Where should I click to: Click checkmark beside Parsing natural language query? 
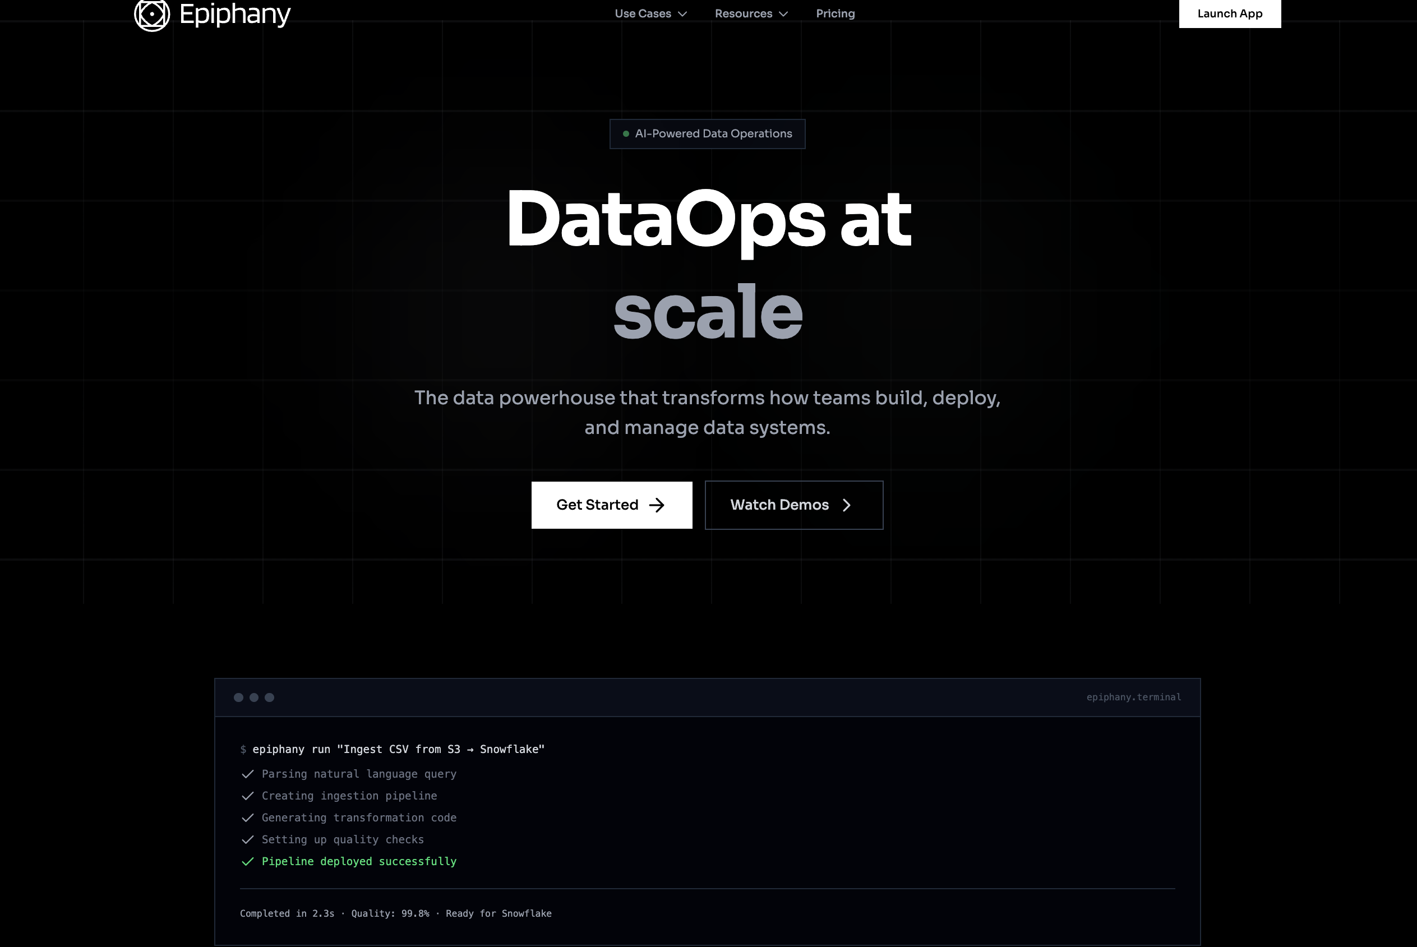coord(248,774)
